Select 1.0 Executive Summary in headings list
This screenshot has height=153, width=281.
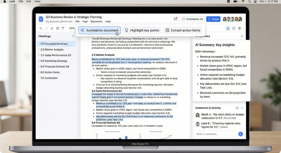tap(54, 44)
